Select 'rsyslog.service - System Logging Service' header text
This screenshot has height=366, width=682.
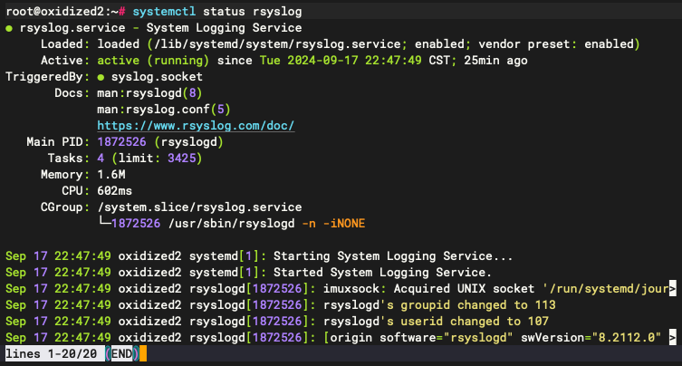point(160,28)
